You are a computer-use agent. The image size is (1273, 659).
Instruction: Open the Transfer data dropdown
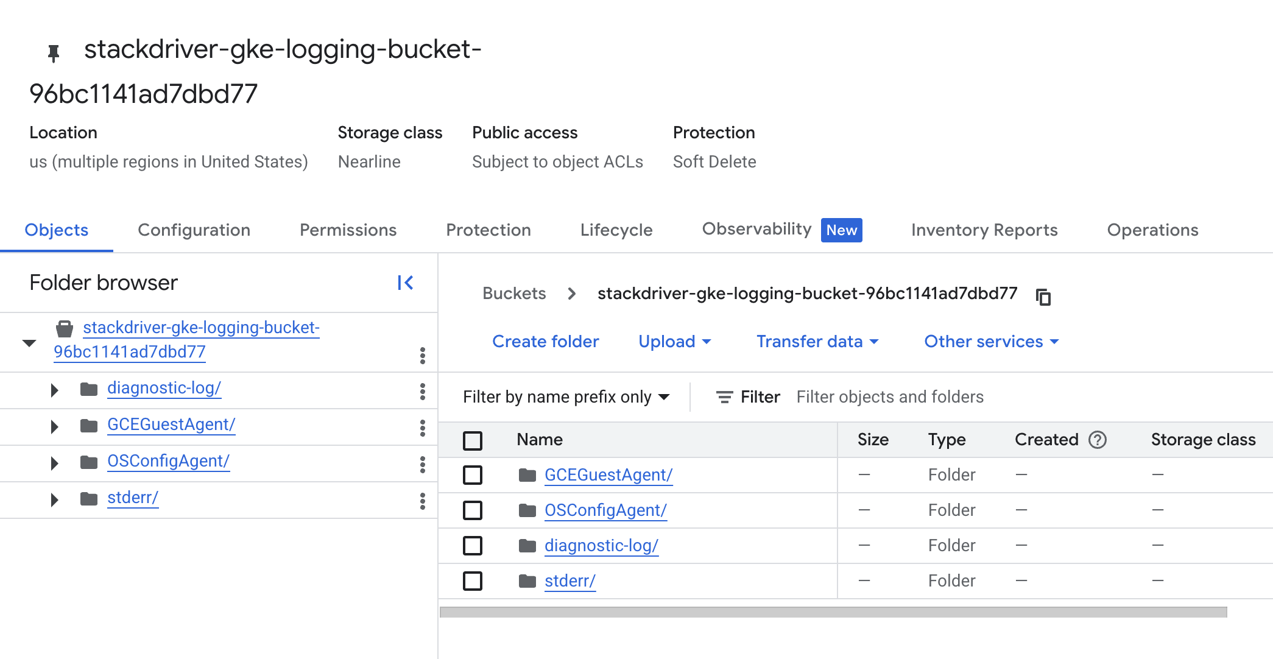click(817, 342)
